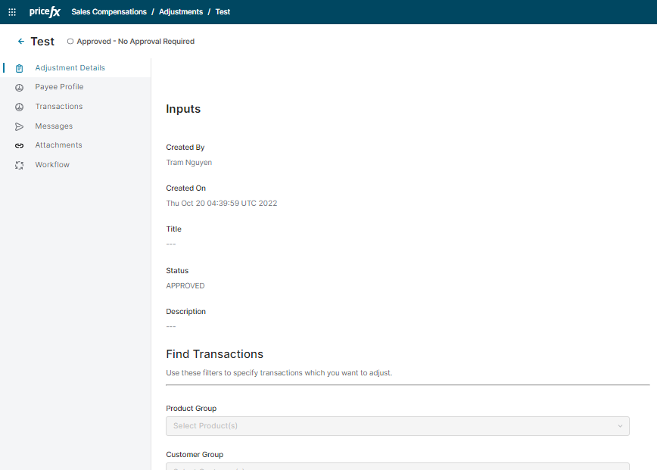Click the Pricefx logo

(x=45, y=12)
